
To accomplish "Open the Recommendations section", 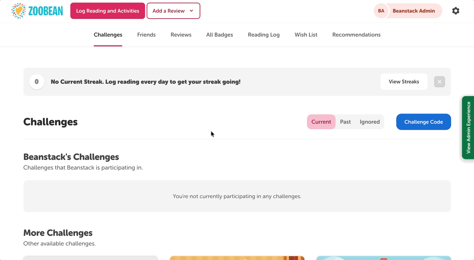I will coord(356,35).
